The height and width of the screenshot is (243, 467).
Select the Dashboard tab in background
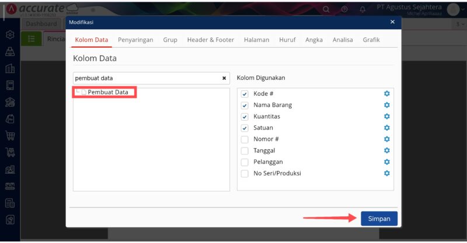41,24
